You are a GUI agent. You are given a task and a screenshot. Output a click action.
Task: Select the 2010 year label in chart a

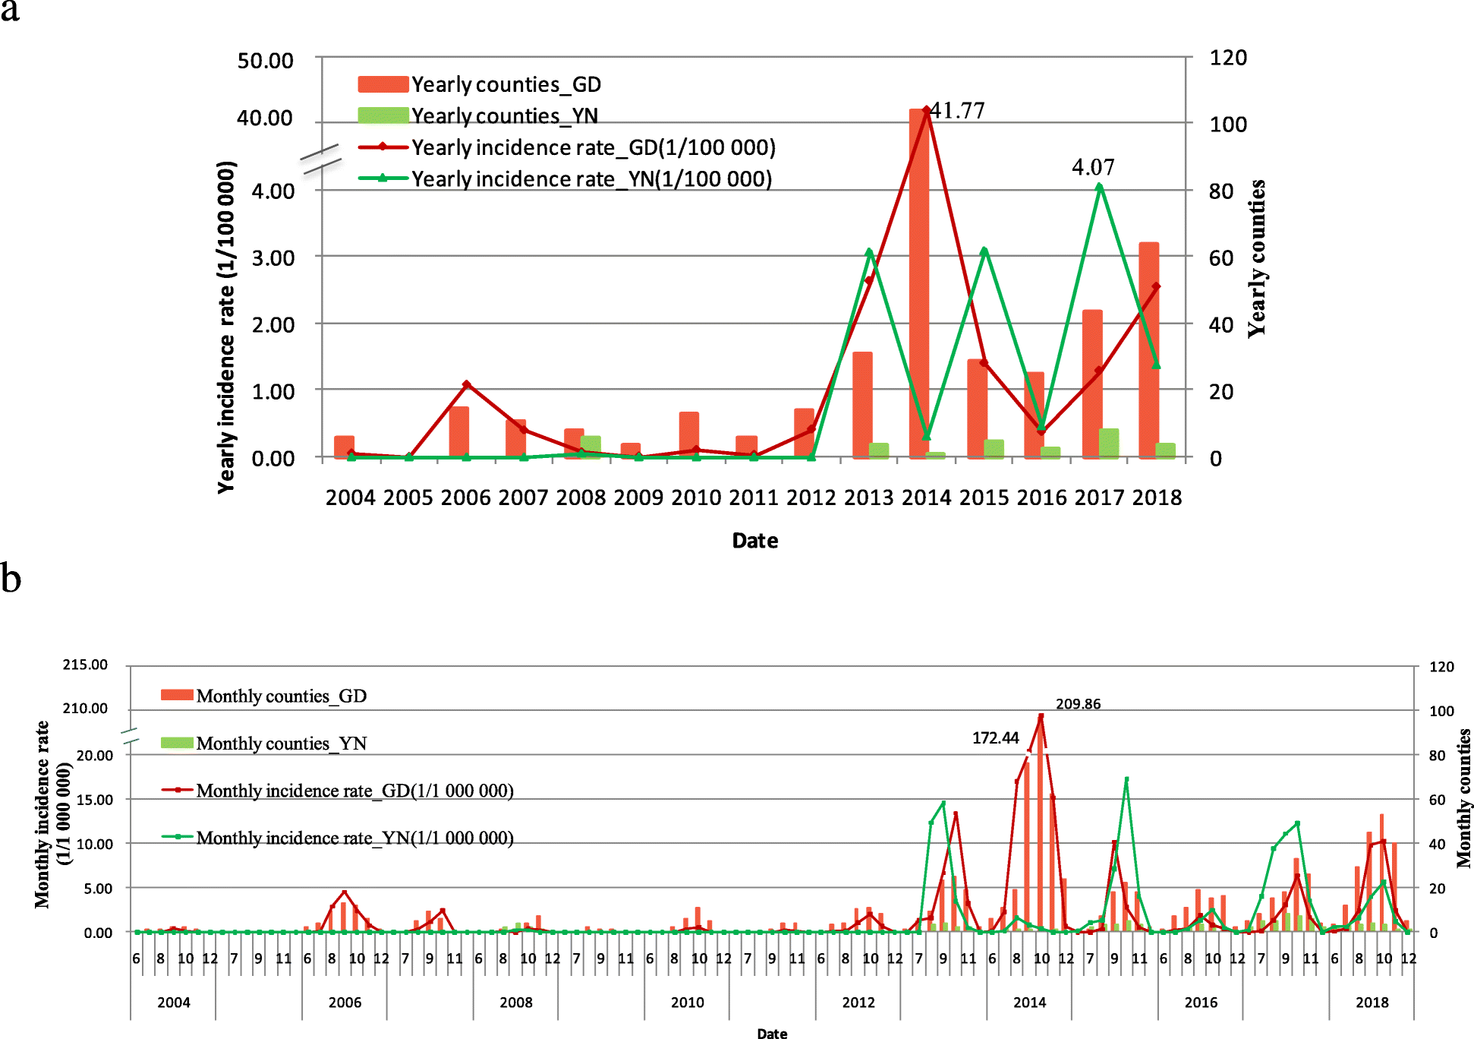coord(696,497)
